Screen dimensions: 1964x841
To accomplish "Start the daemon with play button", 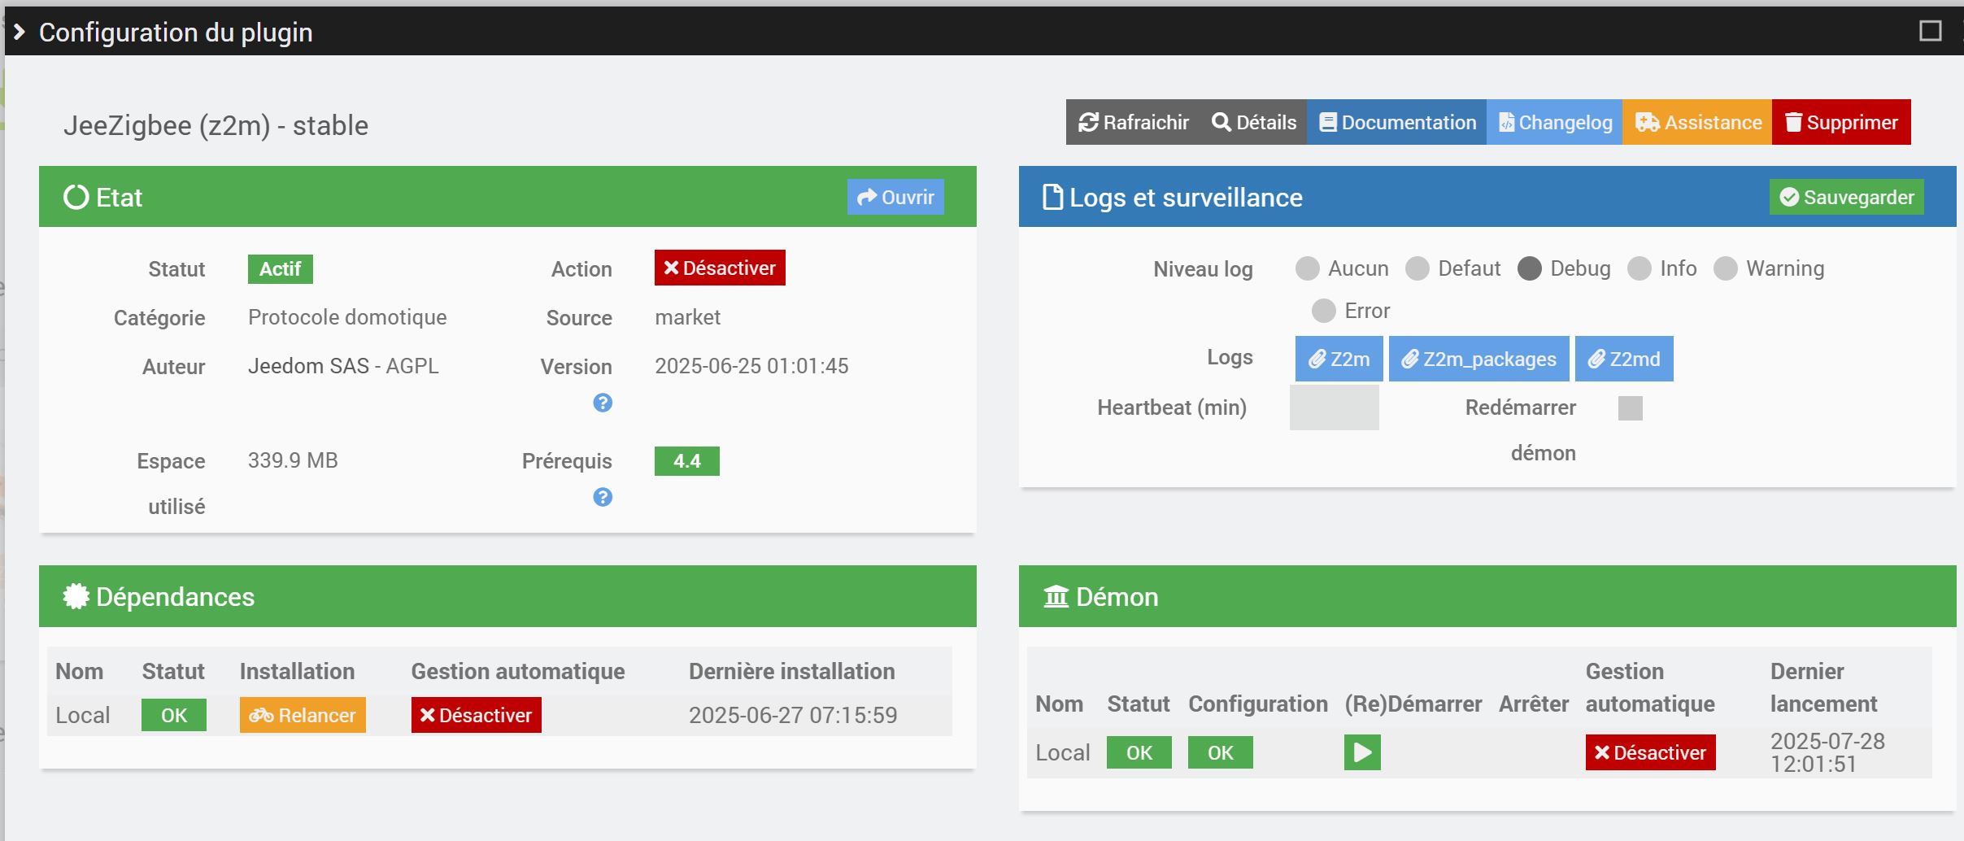I will (x=1362, y=752).
